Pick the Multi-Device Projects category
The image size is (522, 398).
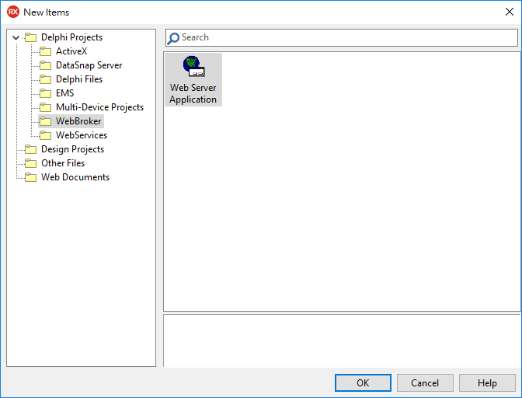[x=100, y=107]
